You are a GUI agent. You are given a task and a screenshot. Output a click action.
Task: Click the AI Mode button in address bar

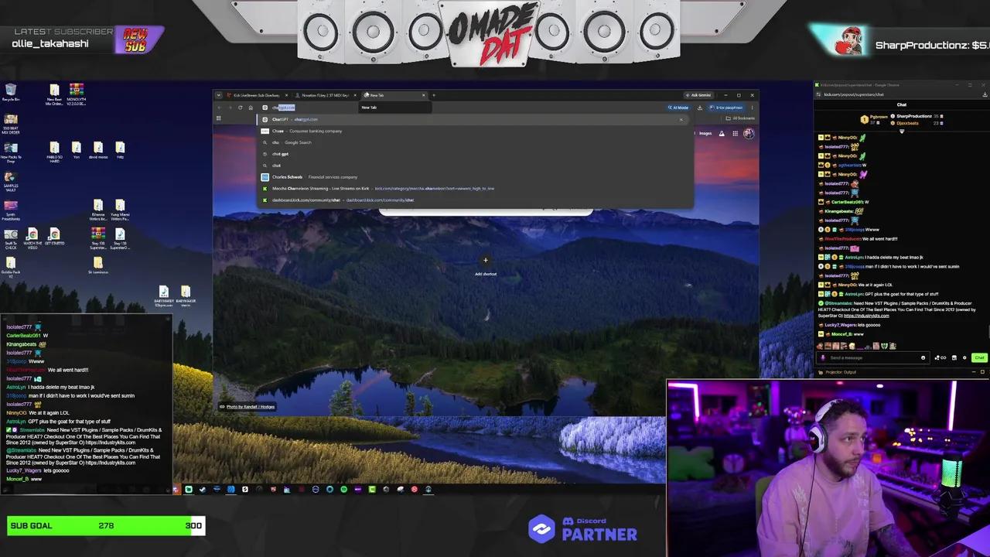point(679,108)
